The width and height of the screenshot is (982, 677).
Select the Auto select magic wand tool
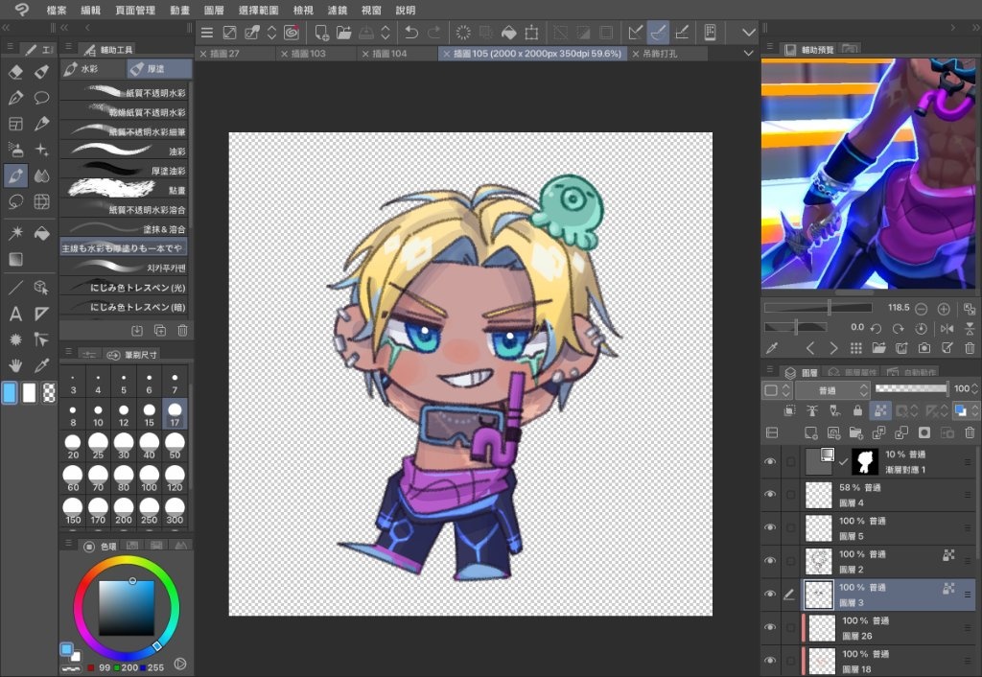point(15,233)
